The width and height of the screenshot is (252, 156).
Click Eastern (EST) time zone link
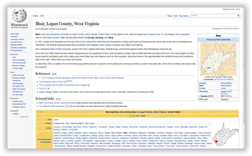[226, 91]
